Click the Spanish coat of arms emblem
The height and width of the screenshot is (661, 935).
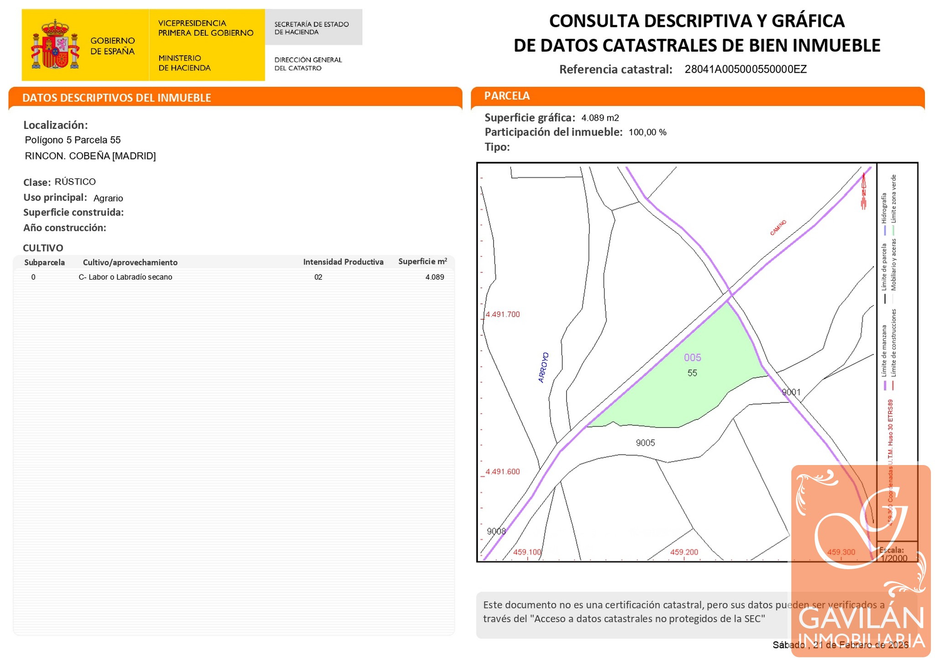55,45
